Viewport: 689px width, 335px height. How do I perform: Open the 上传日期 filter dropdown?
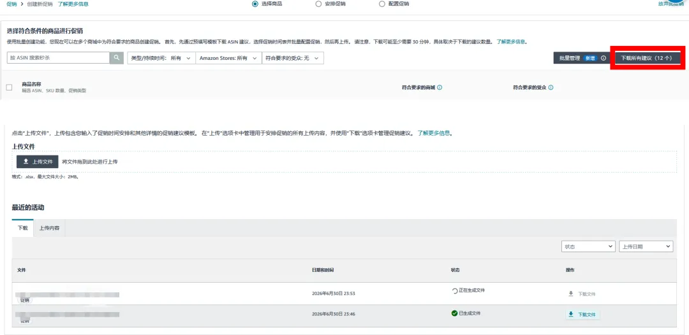[x=646, y=246]
